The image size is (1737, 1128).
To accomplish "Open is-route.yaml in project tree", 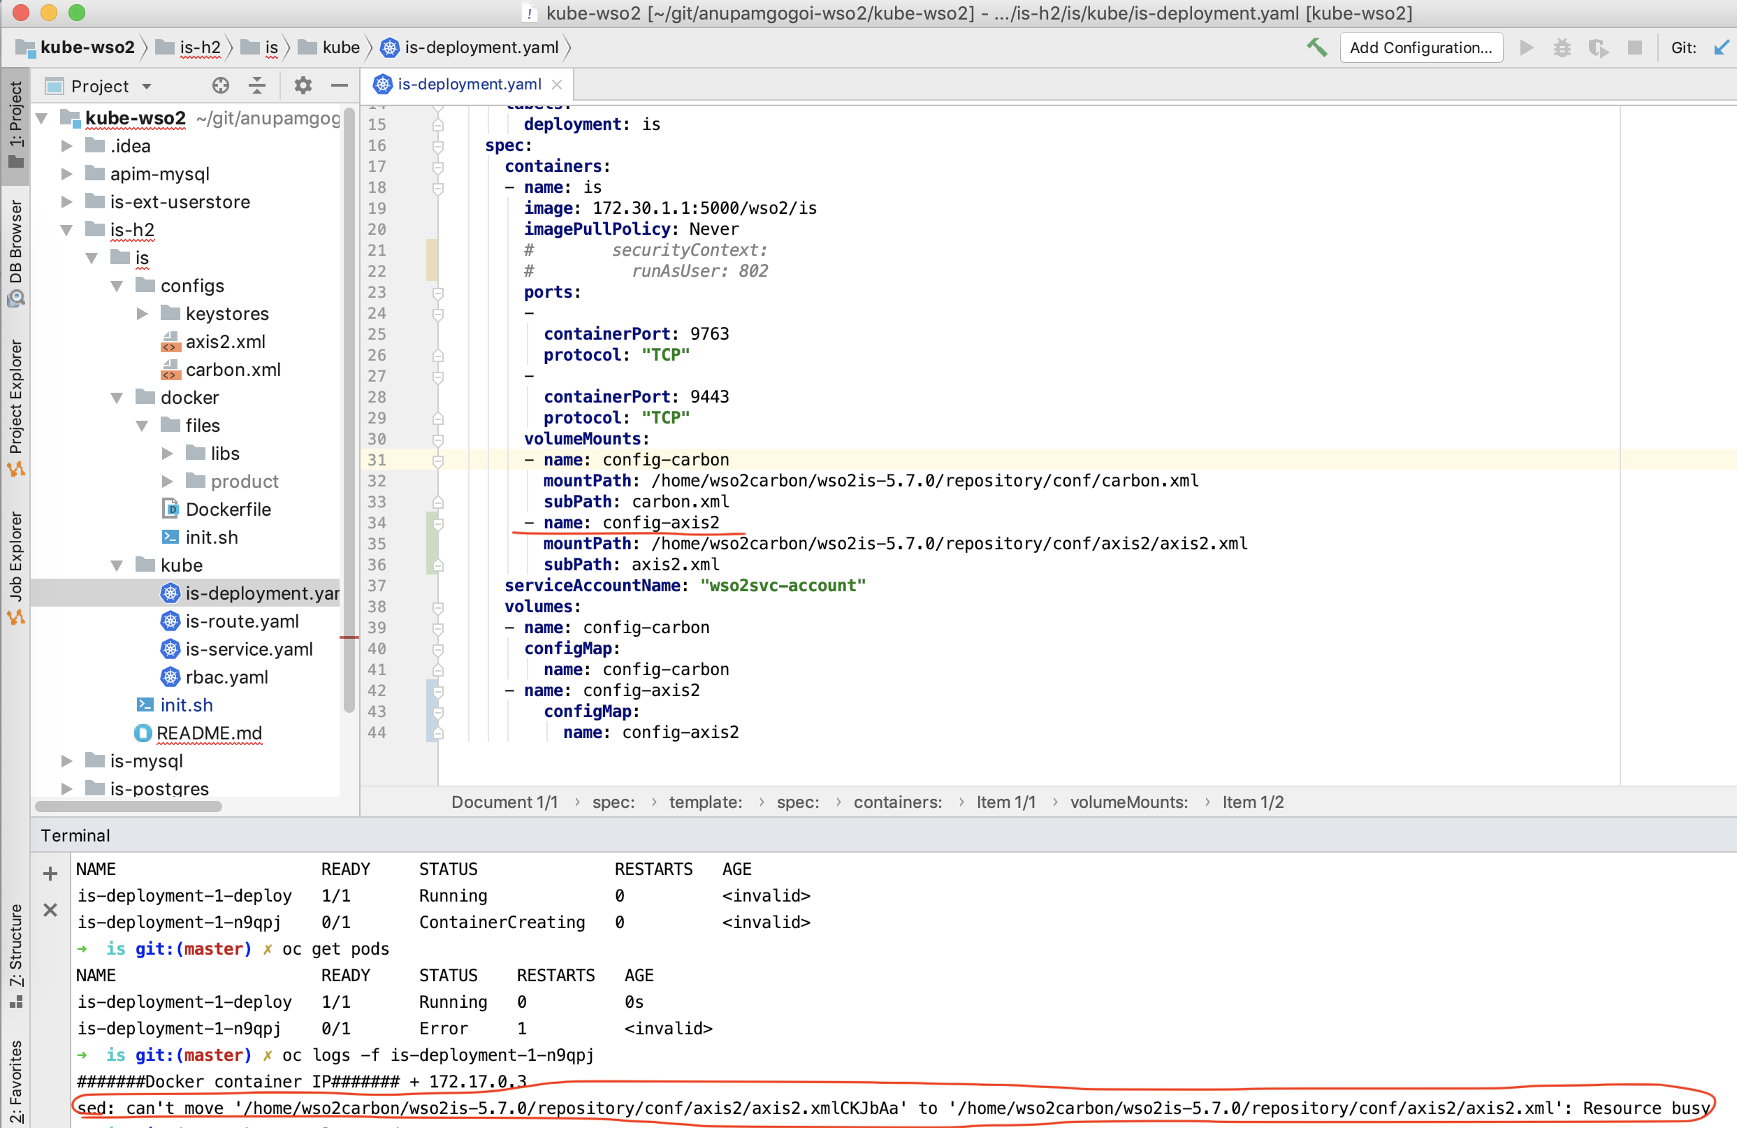I will coord(241,621).
